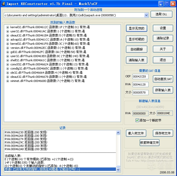This screenshot has height=176, width=177.
Task: Click the ImpREC title bar application icon
Action: [x=3, y=4]
